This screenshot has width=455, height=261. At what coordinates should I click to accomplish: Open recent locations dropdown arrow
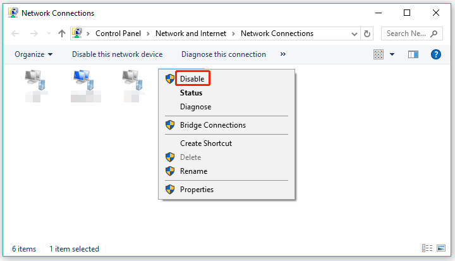tap(49, 33)
